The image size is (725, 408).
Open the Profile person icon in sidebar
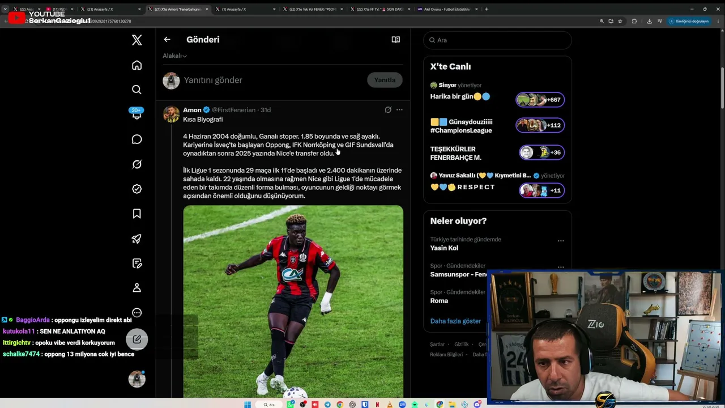(x=137, y=288)
